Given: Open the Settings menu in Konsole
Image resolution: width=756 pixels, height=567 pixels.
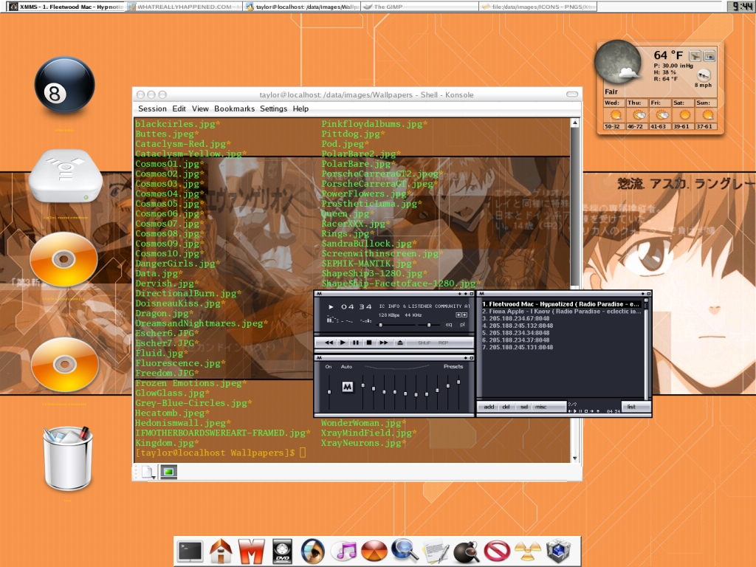Looking at the screenshot, I should point(273,109).
